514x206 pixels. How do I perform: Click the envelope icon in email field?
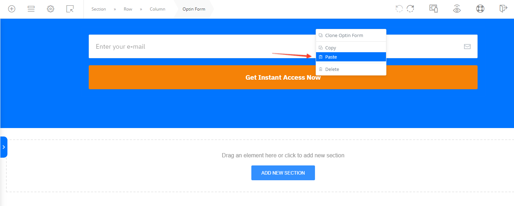pos(467,47)
